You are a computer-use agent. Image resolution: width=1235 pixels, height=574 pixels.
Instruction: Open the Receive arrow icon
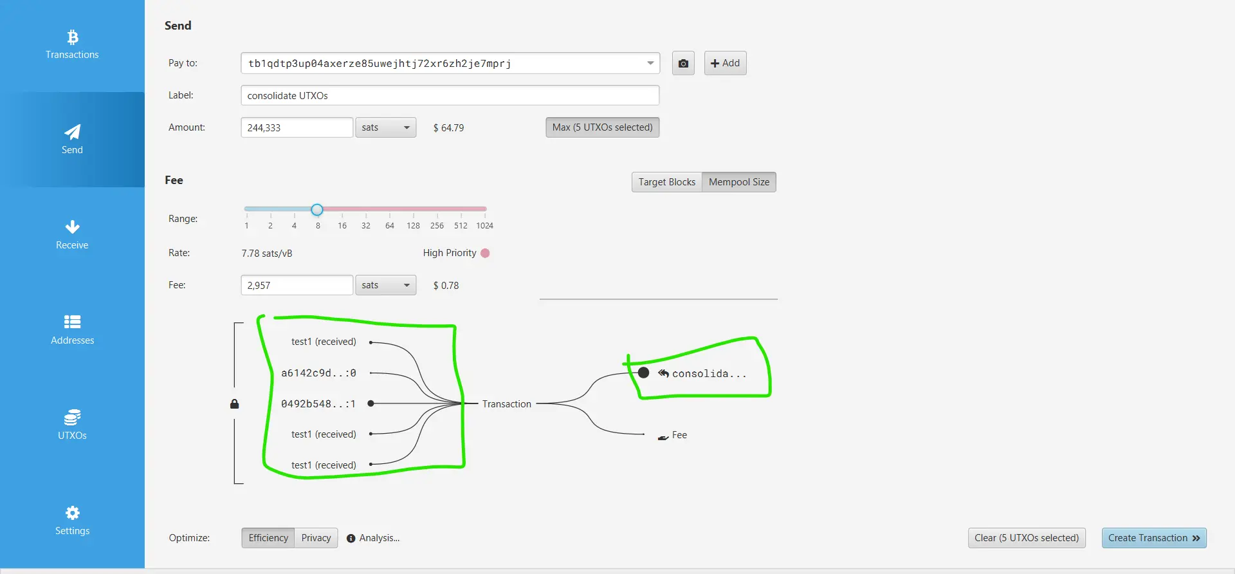point(72,227)
